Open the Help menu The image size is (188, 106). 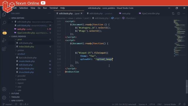(x=63, y=8)
